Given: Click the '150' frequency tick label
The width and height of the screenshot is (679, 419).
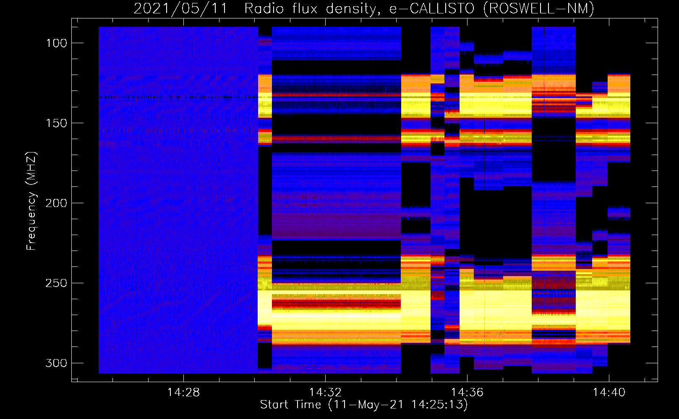Looking at the screenshot, I should pyautogui.click(x=57, y=123).
